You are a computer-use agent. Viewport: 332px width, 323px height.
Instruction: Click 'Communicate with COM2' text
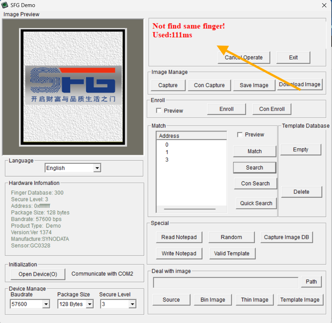pos(102,274)
